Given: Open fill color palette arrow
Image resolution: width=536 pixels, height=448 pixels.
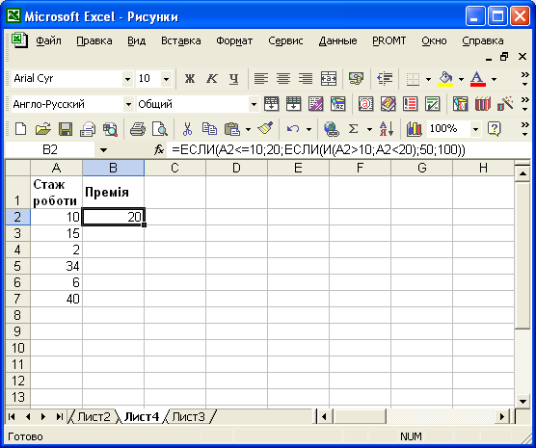Looking at the screenshot, I should point(461,79).
